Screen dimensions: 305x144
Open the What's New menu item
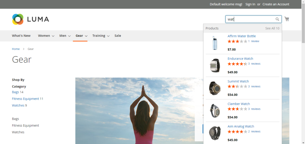point(21,36)
